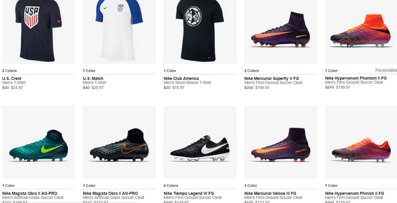Click the Nike Hypervenom Phinish II FG title
397x203 pixels.
354,193
